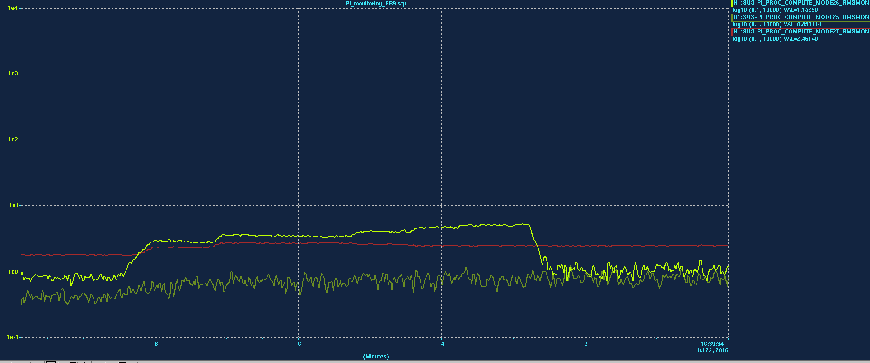Viewport: 870px width, 363px height.
Task: Click the 1e4 label on y-axis
Action: point(13,8)
